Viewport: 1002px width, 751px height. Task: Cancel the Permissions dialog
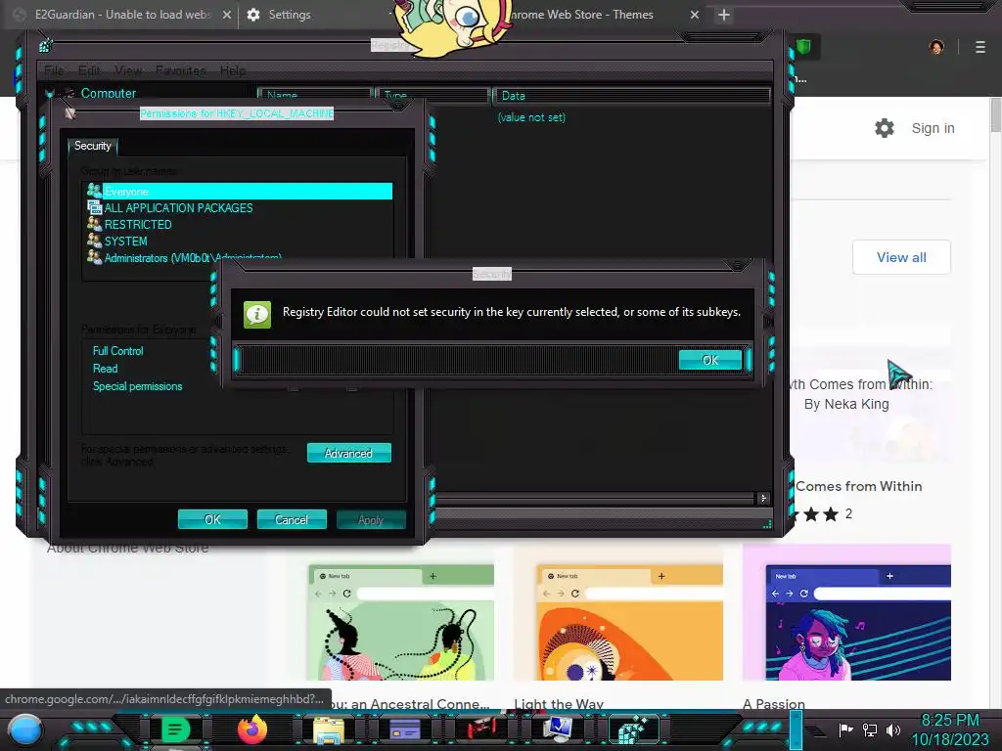(x=292, y=519)
